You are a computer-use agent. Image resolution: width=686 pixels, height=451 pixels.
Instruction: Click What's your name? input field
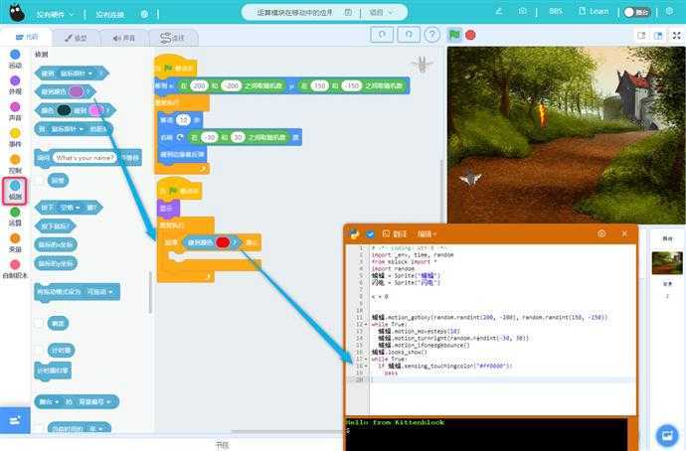pyautogui.click(x=85, y=158)
